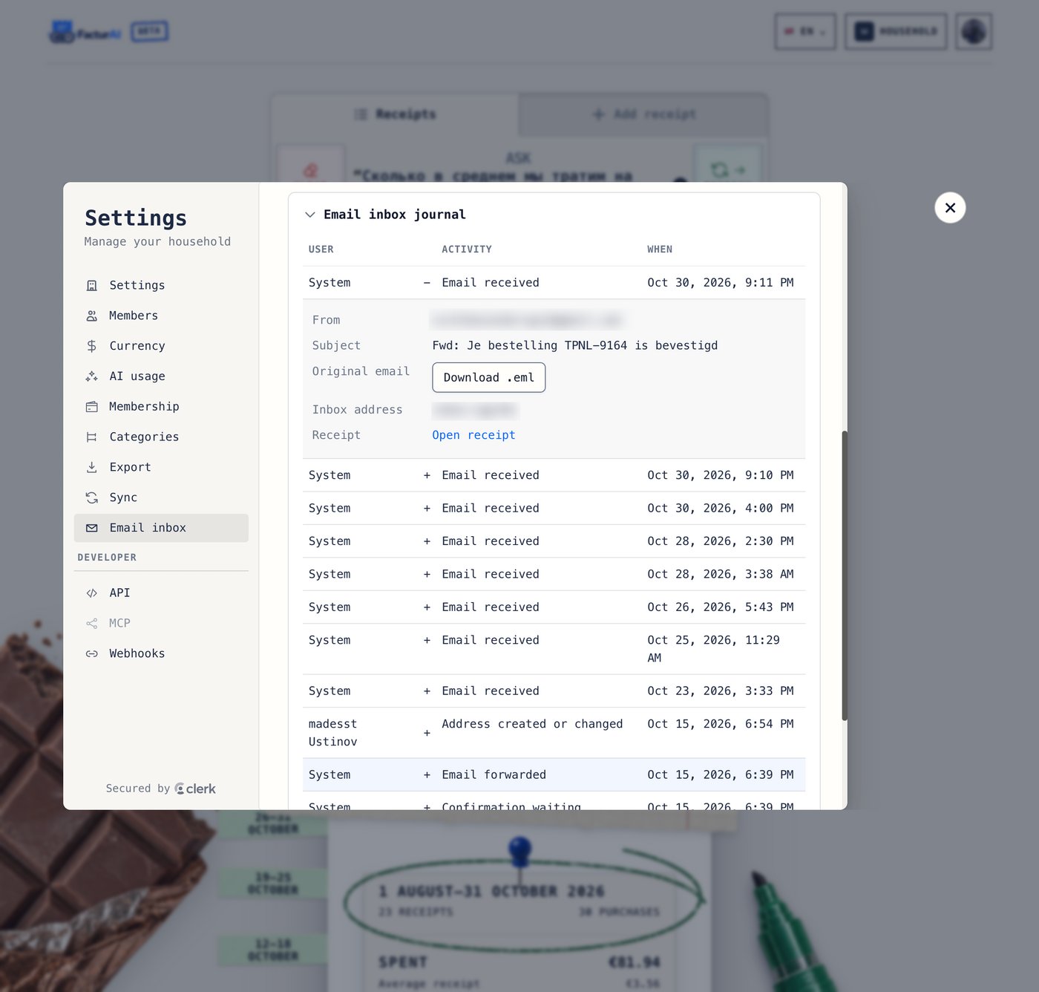Open AI usage section

pyautogui.click(x=161, y=376)
